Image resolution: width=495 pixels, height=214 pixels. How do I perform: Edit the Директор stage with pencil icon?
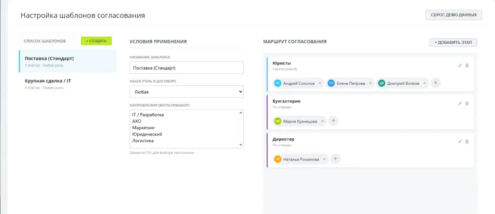pos(460,141)
